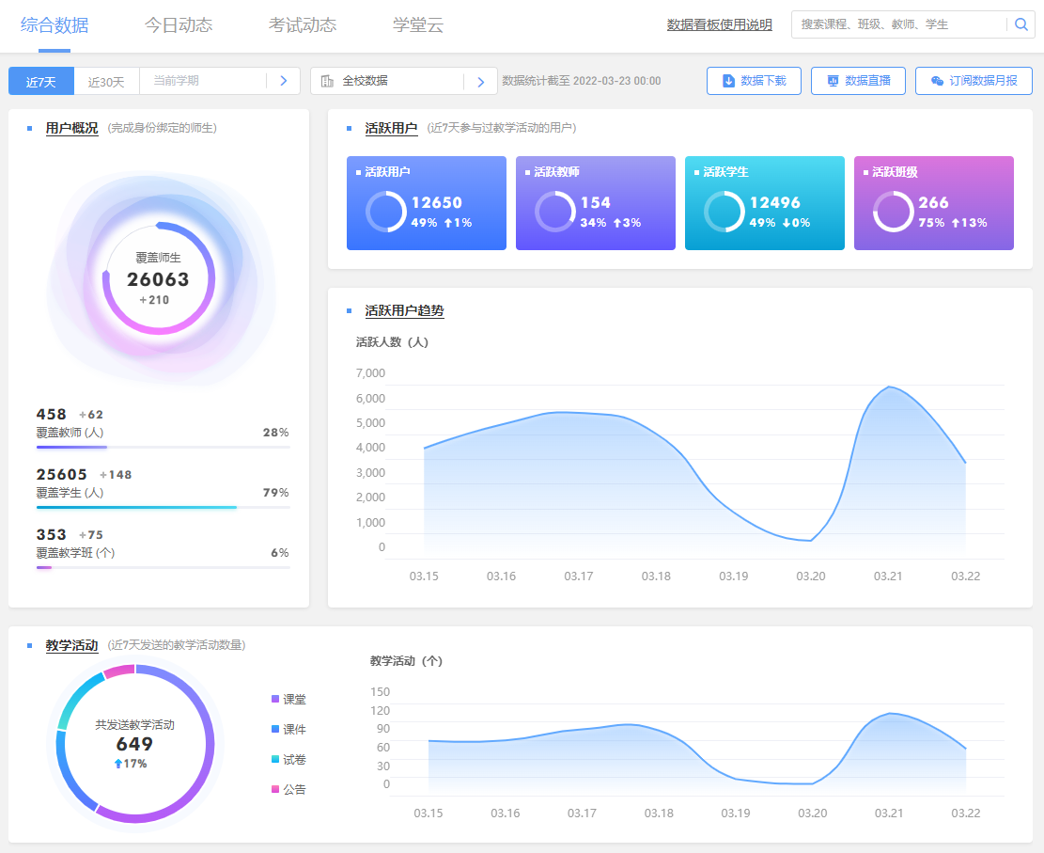The height and width of the screenshot is (853, 1044).
Task: Expand the 全校数据 scope dropdown arrow
Action: coord(480,82)
